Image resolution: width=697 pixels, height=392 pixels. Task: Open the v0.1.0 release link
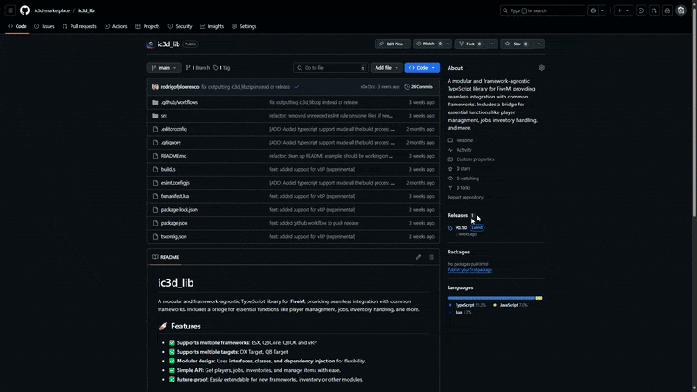click(461, 227)
